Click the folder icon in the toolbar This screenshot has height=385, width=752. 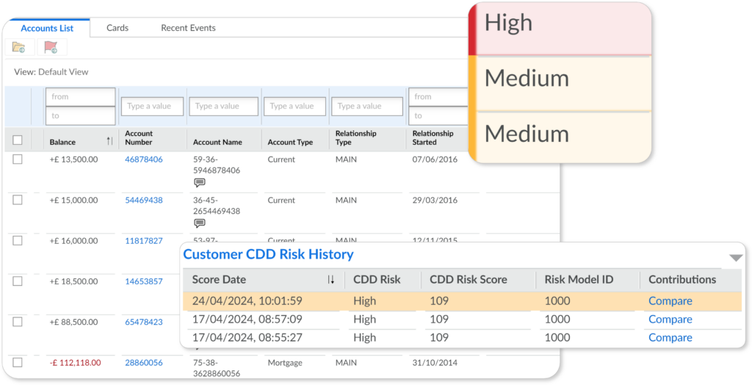pos(19,48)
